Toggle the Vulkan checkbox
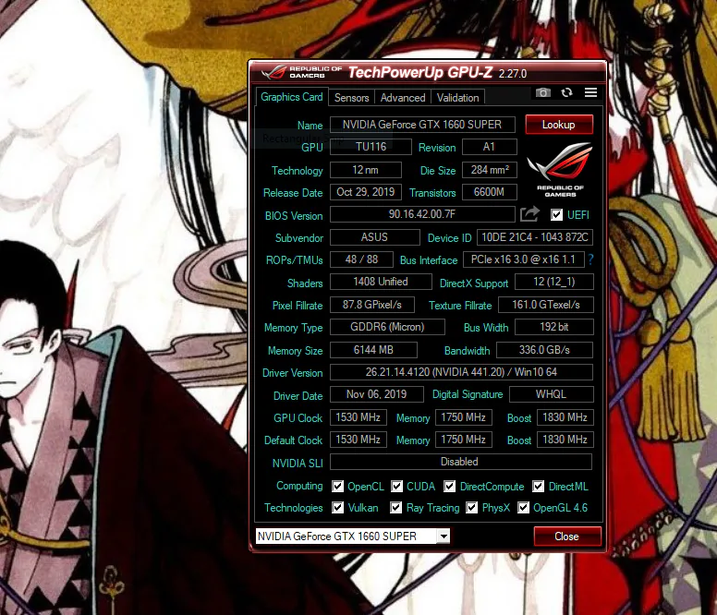 [x=337, y=507]
